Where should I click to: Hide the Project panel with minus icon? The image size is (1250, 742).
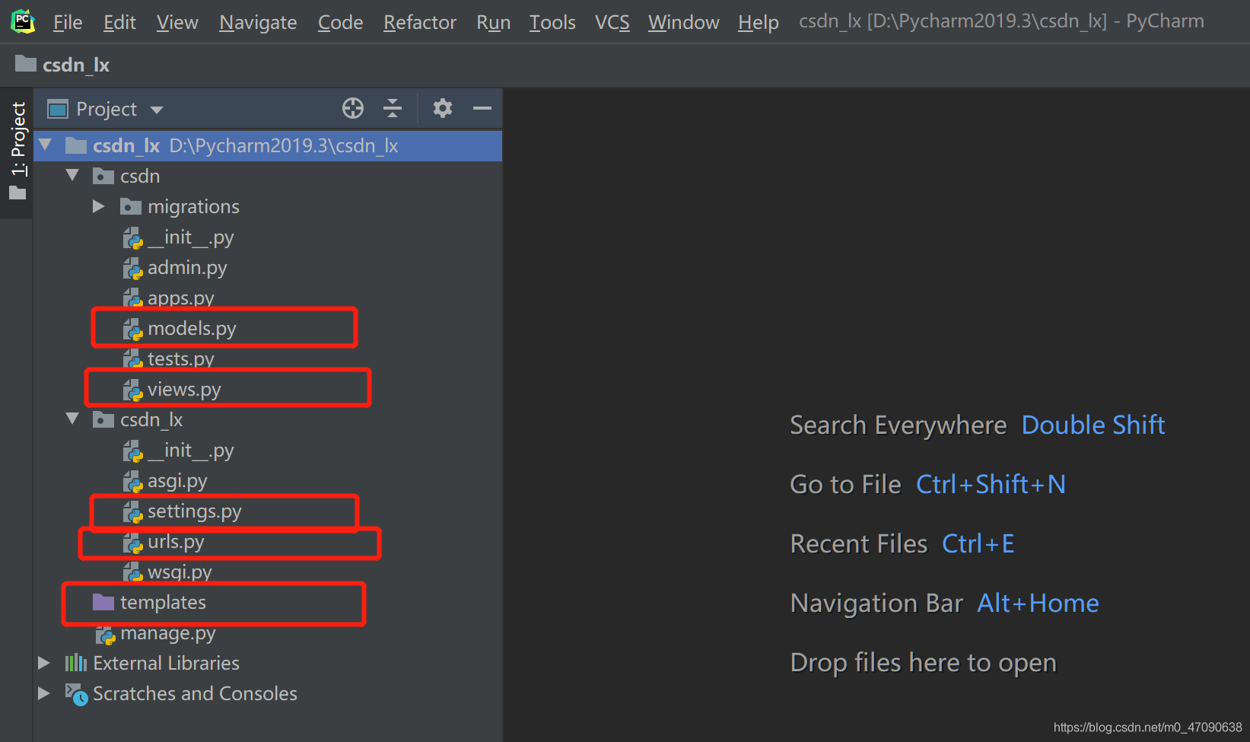tap(482, 108)
